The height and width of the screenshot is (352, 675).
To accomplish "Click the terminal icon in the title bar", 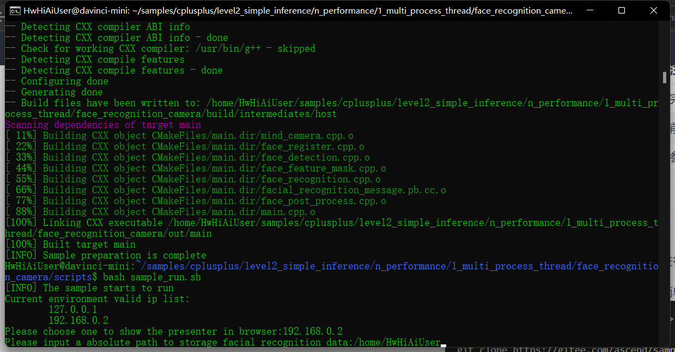I will pyautogui.click(x=15, y=10).
